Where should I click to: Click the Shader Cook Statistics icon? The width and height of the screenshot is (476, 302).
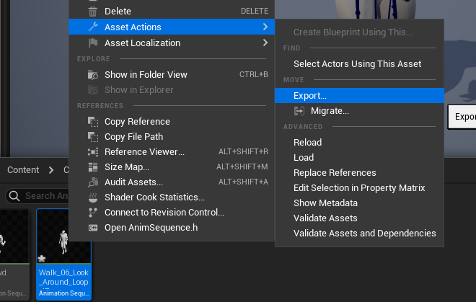(x=92, y=197)
